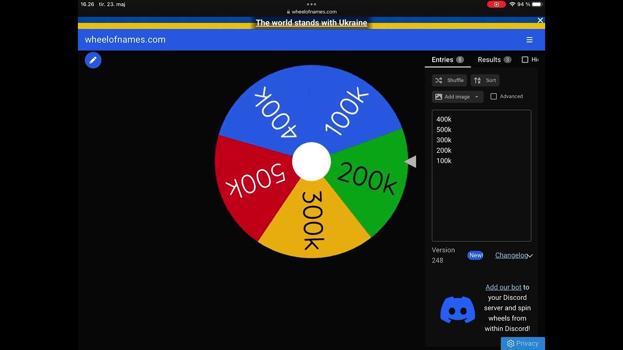Viewport: 623px width, 350px height.
Task: Tap the screen recording indicator
Action: 496,4
